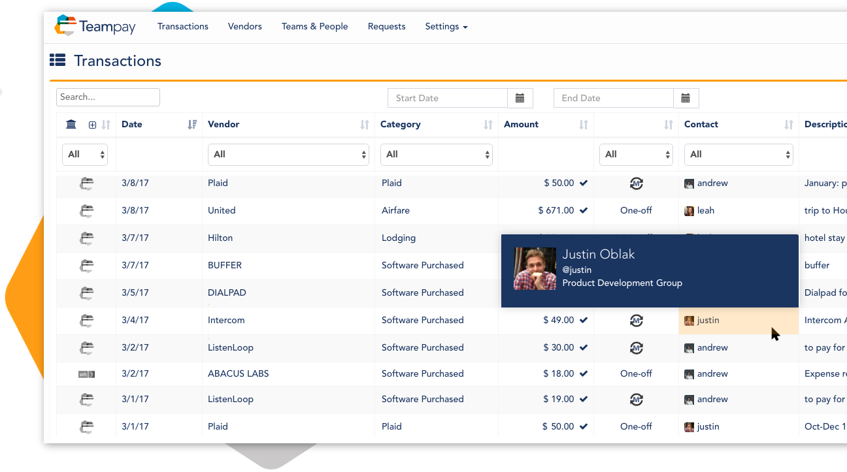Viewport: 847px width, 472px height.
Task: Expand the Settings menu
Action: (446, 27)
